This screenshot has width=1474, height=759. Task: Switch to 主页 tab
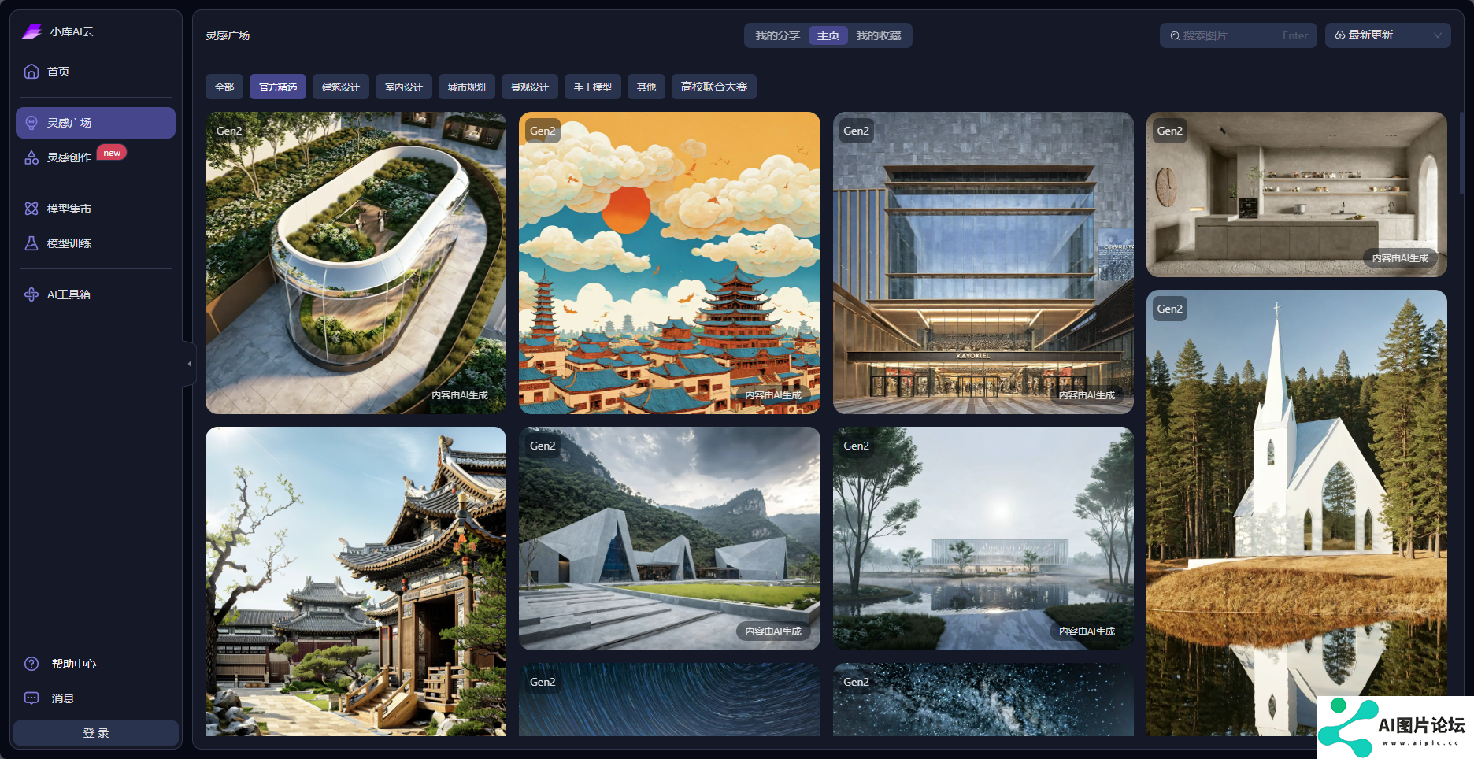(828, 35)
